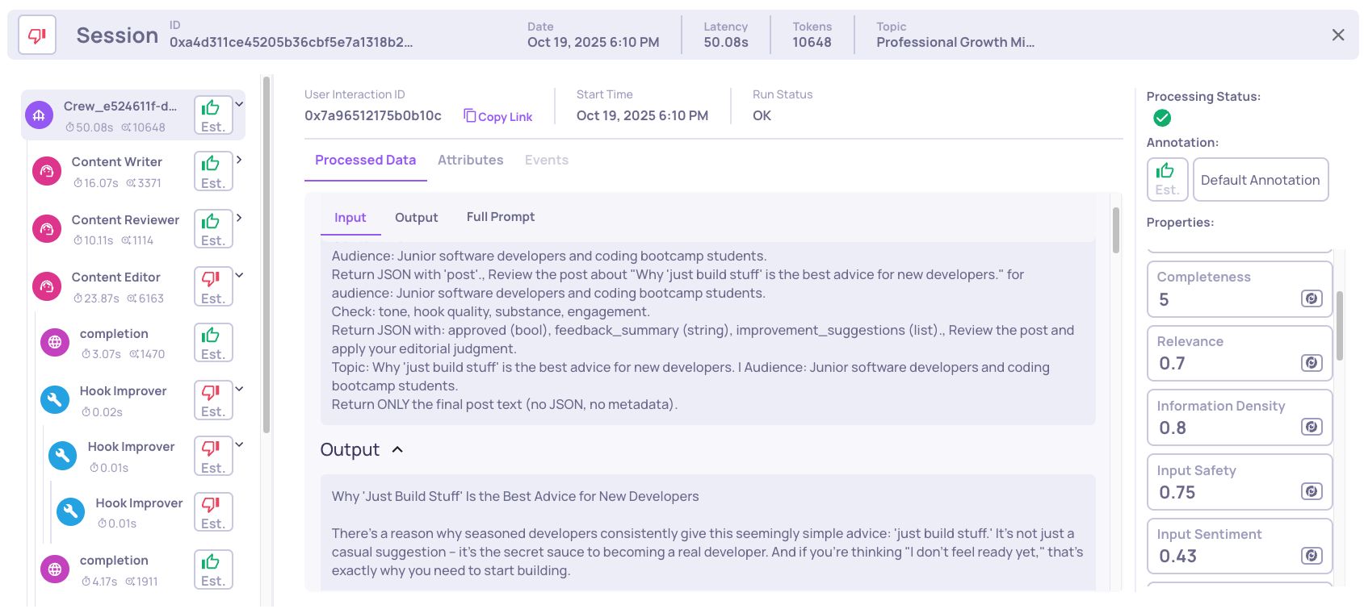Switch to the Processed Data tab
1364x609 pixels.
coord(365,160)
